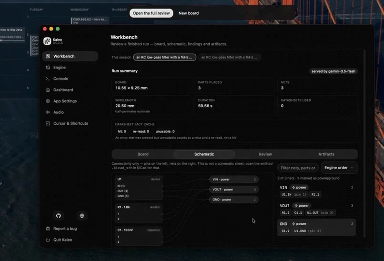Click the re-read: 0 cache badge
This screenshot has height=261, width=384.
pos(141,131)
